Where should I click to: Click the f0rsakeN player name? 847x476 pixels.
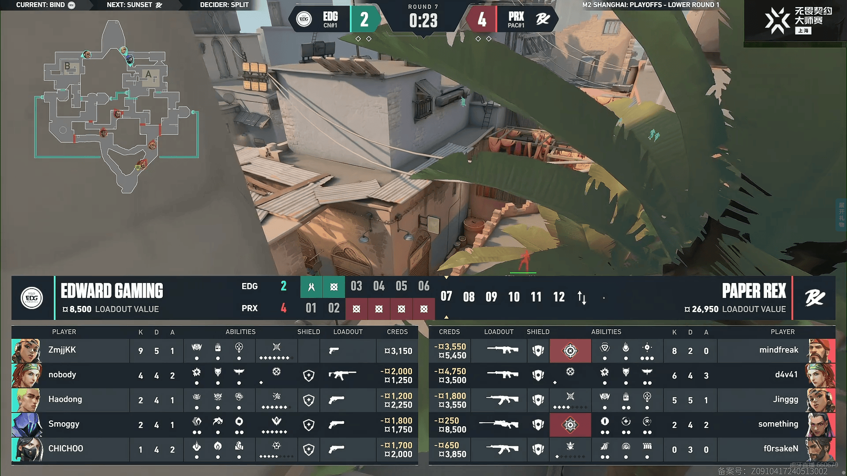[x=781, y=449]
